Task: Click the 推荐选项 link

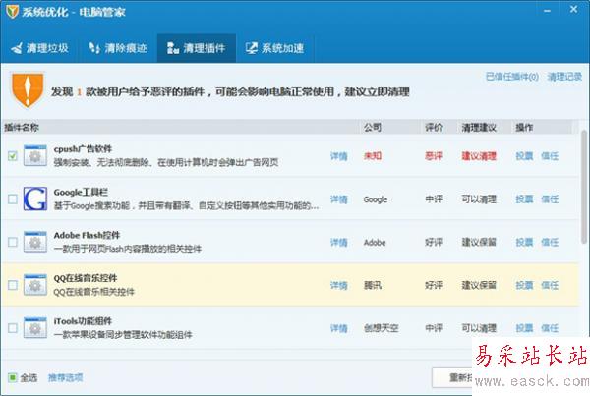Action: point(66,377)
